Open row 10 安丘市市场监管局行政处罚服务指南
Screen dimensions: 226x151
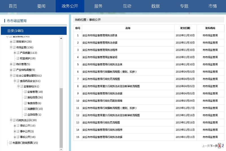(102, 101)
